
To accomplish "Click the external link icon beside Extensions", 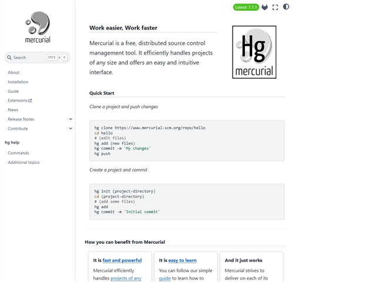I will [x=31, y=100].
